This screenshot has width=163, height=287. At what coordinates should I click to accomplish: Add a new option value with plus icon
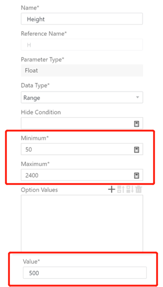pos(111,189)
